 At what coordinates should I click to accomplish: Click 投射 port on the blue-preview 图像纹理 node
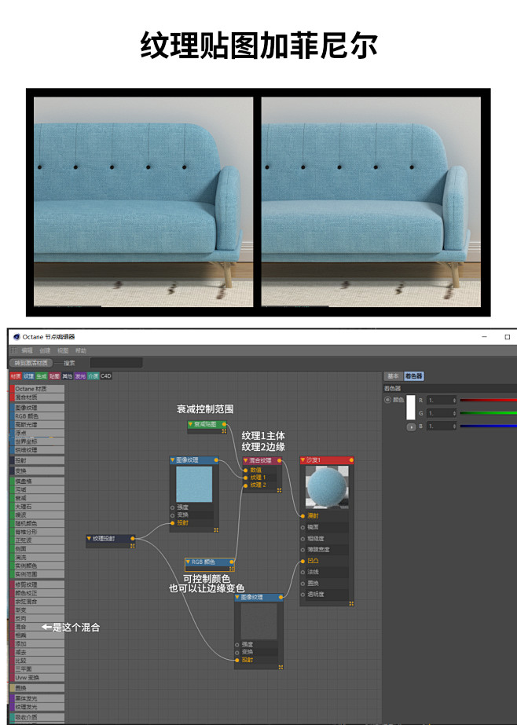(173, 523)
